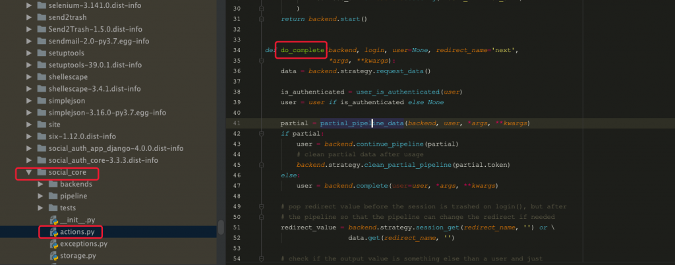
Task: Click the do_complete function name
Action: (302, 50)
